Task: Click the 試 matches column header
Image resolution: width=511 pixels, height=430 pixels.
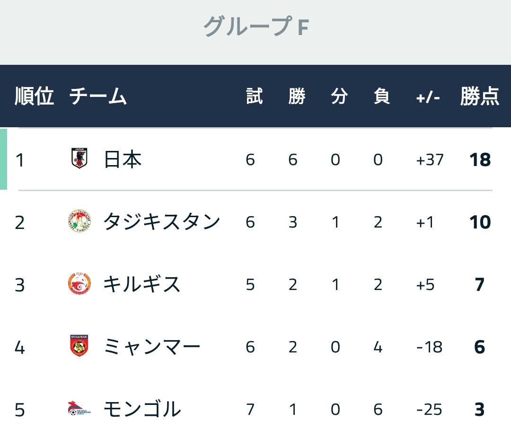Action: pyautogui.click(x=255, y=96)
